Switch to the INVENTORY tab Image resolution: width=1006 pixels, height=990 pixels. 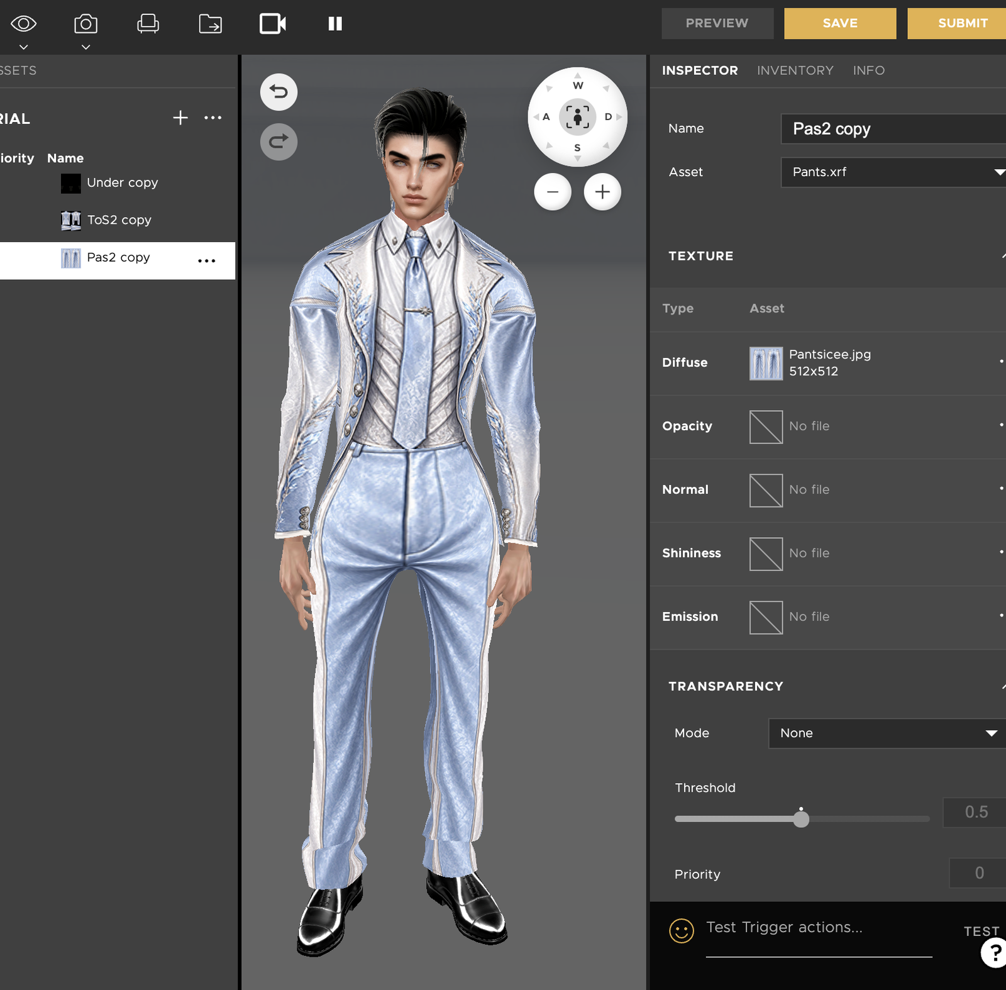click(795, 70)
